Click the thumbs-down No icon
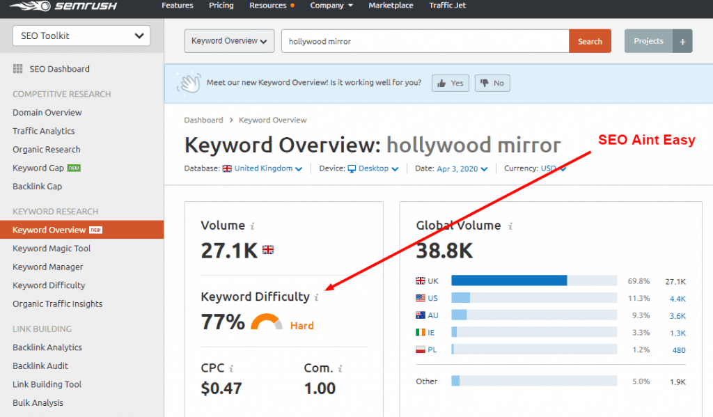The image size is (713, 417). 485,83
